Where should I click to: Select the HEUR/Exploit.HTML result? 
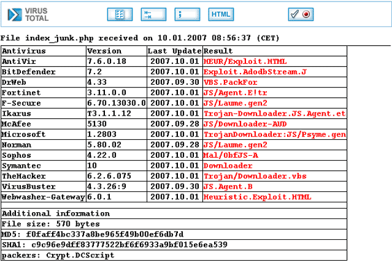click(245, 62)
